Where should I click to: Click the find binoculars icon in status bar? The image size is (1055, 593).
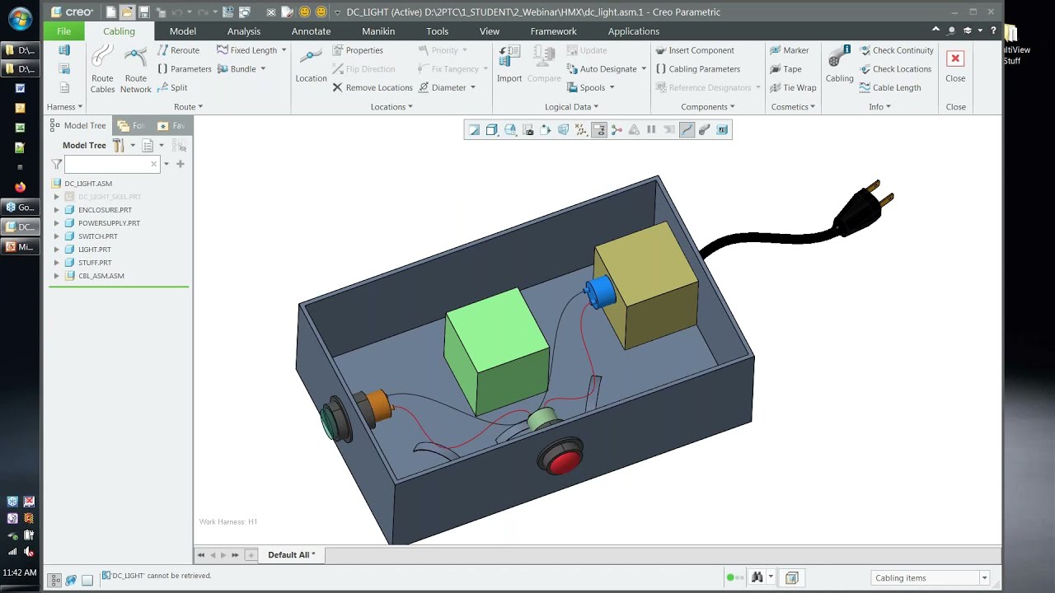click(757, 577)
